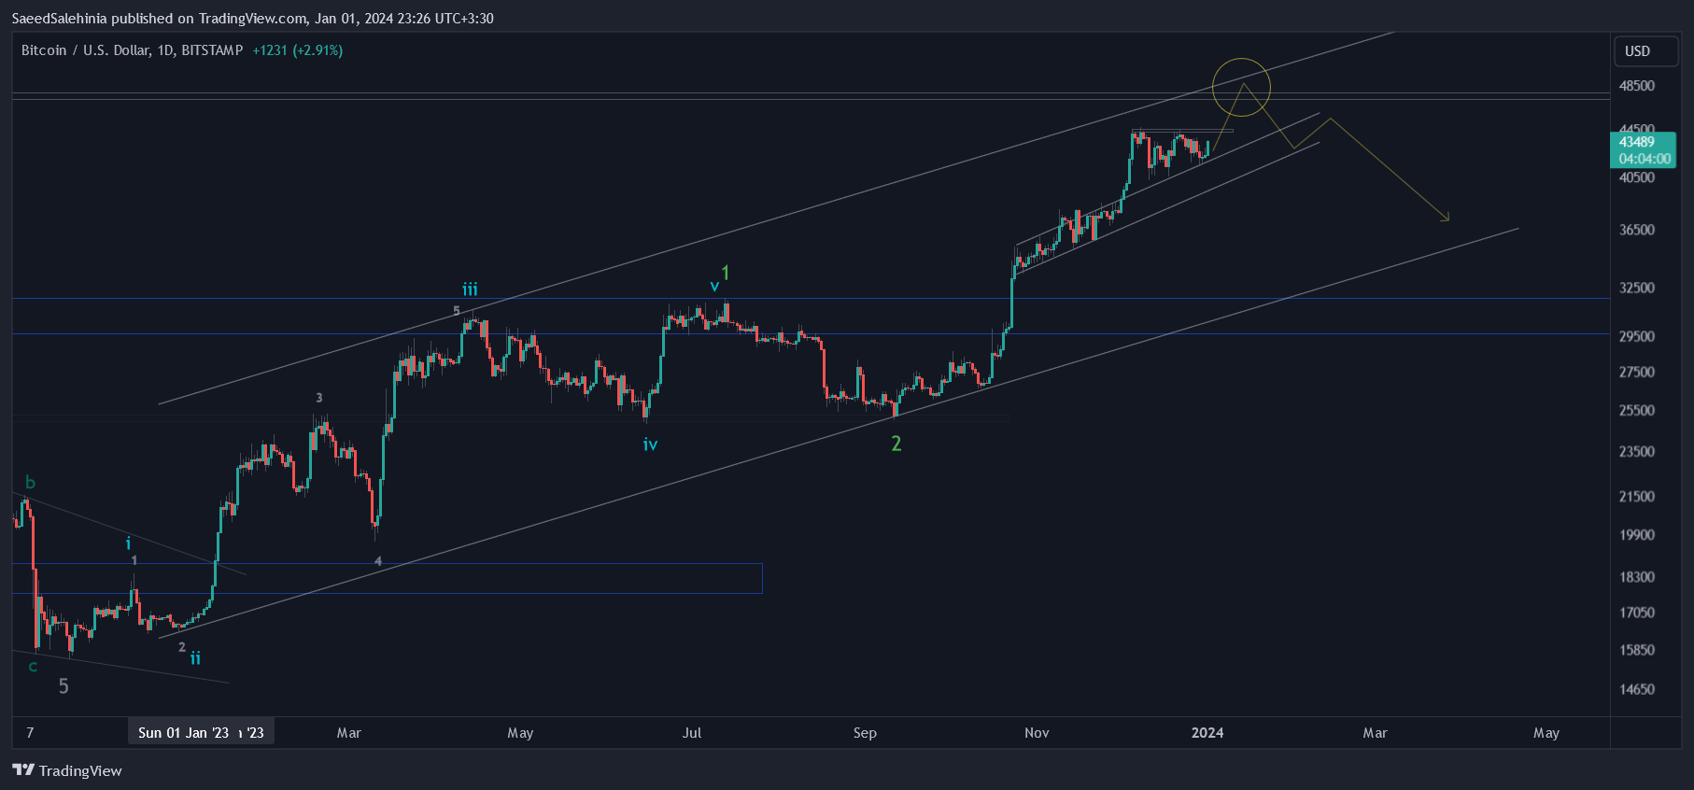Click the published-by header SaeedSalehinia text
Image resolution: width=1694 pixels, height=790 pixels.
click(x=60, y=19)
